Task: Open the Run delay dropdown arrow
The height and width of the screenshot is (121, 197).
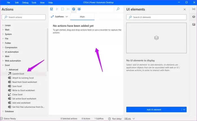Action: point(134,119)
